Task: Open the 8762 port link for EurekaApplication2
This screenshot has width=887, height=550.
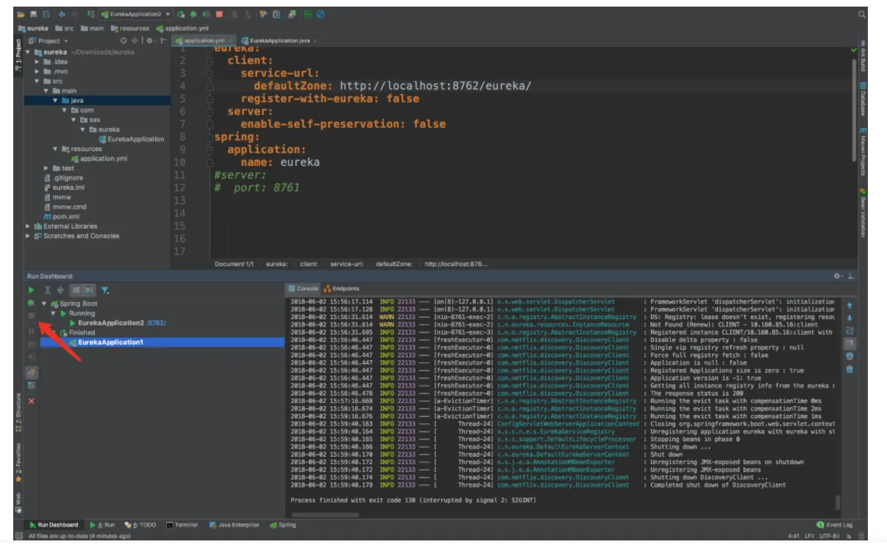Action: [x=157, y=323]
